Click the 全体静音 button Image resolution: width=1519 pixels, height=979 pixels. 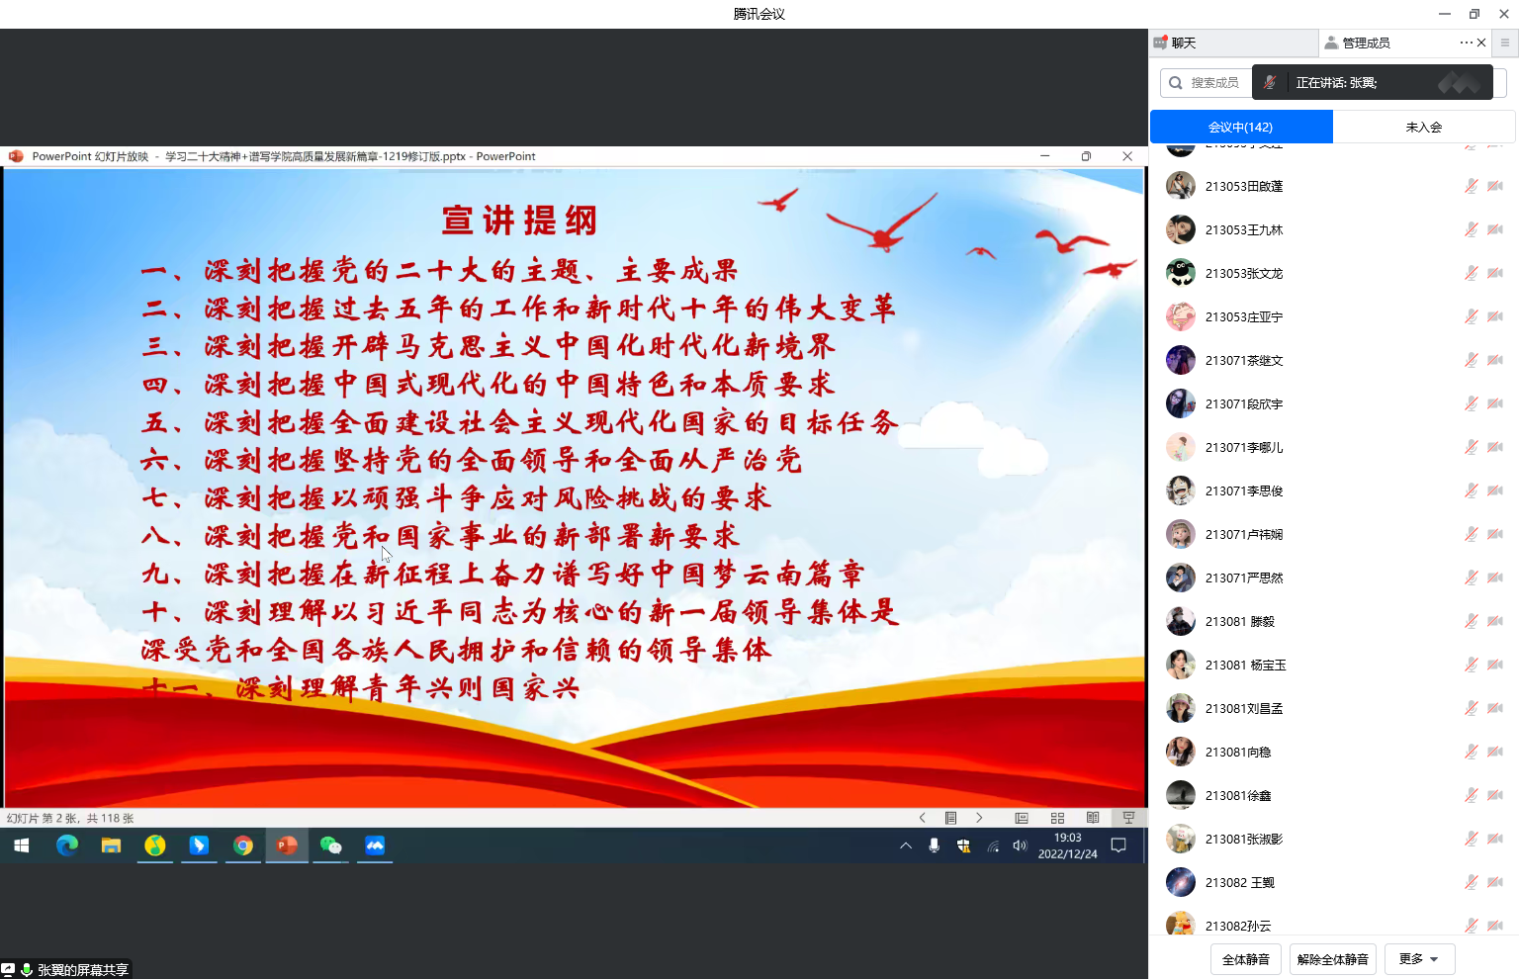point(1245,958)
